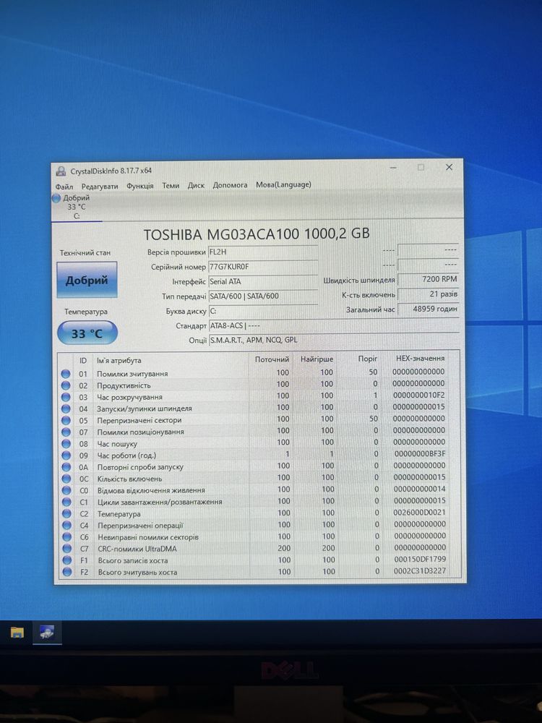The image size is (542, 723).
Task: Open the Теми menu
Action: (171, 185)
